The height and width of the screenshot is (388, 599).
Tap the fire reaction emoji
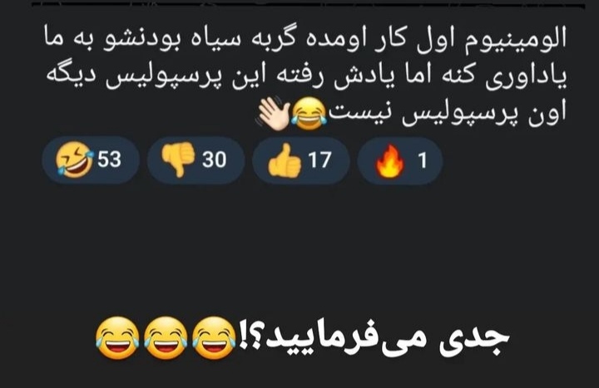point(389,162)
